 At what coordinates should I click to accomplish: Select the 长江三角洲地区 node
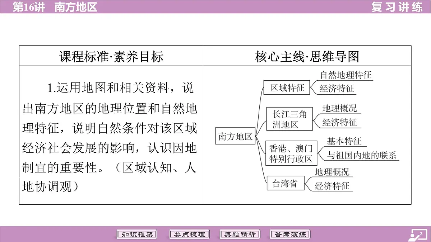(x=289, y=119)
